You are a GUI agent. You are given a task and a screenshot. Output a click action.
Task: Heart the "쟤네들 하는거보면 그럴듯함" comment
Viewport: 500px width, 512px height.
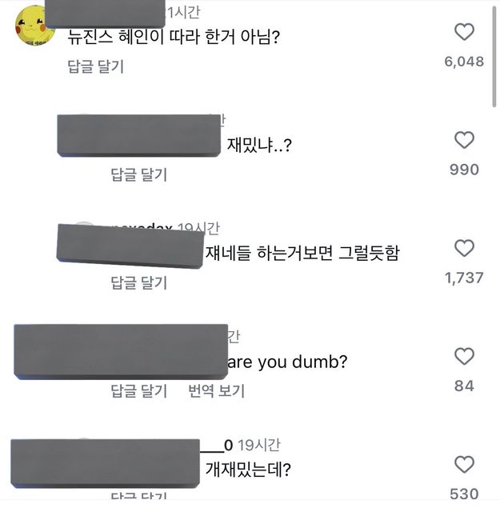pos(464,249)
